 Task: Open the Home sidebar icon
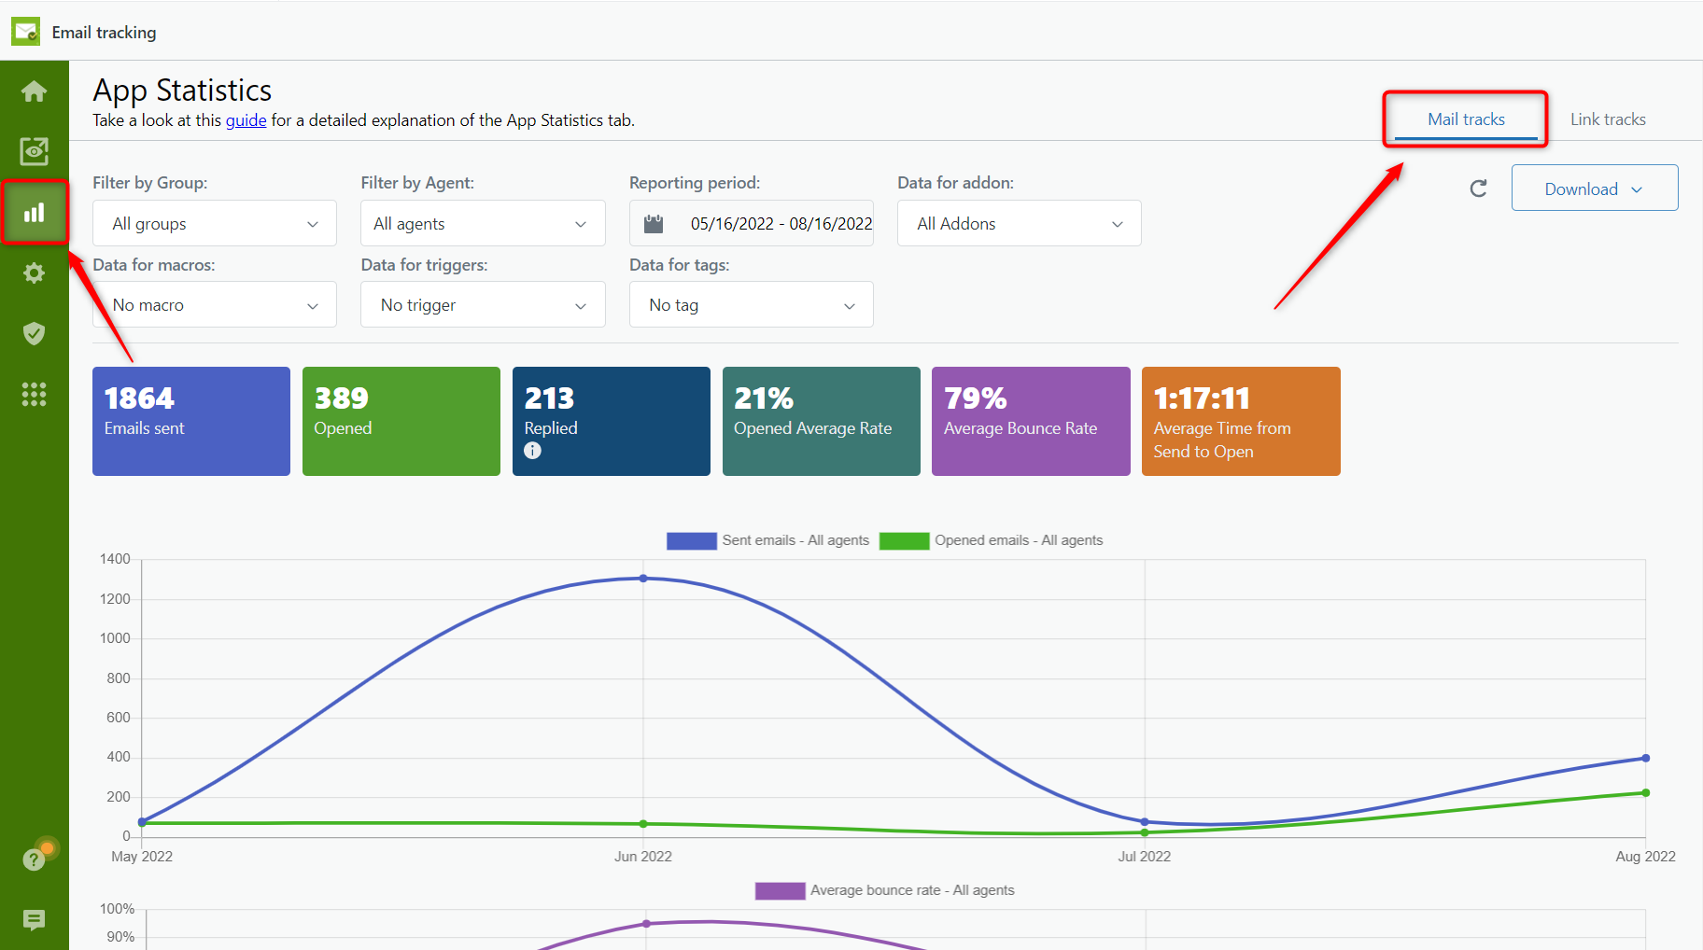pyautogui.click(x=34, y=91)
